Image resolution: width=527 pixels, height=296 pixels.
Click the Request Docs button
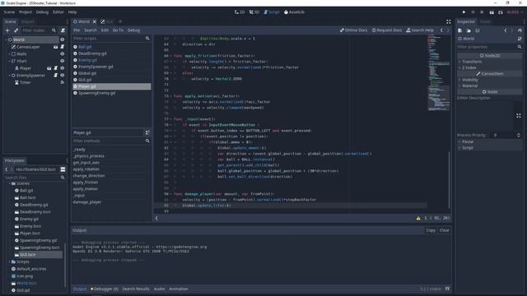387,30
